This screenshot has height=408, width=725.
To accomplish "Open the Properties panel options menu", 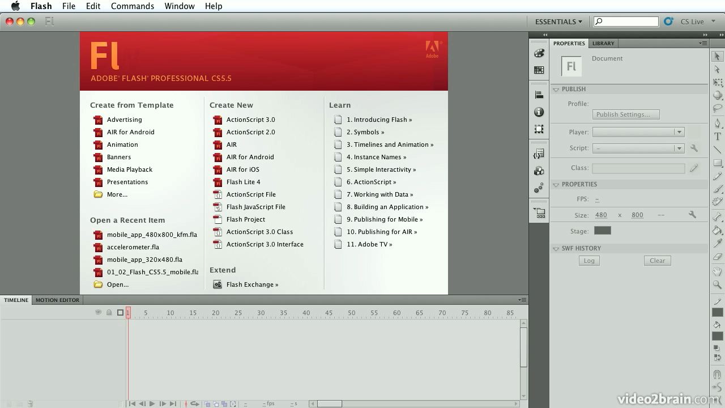I will [703, 43].
